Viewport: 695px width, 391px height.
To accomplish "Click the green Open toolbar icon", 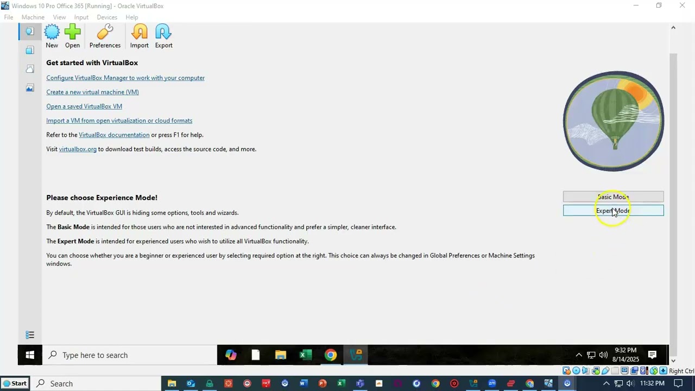I will click(72, 36).
